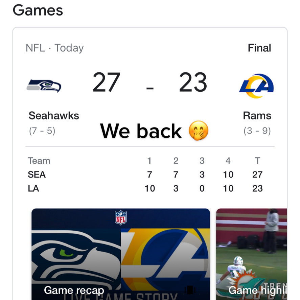The height and width of the screenshot is (300, 300).
Task: Click the LA Rams team logo
Action: click(x=256, y=86)
